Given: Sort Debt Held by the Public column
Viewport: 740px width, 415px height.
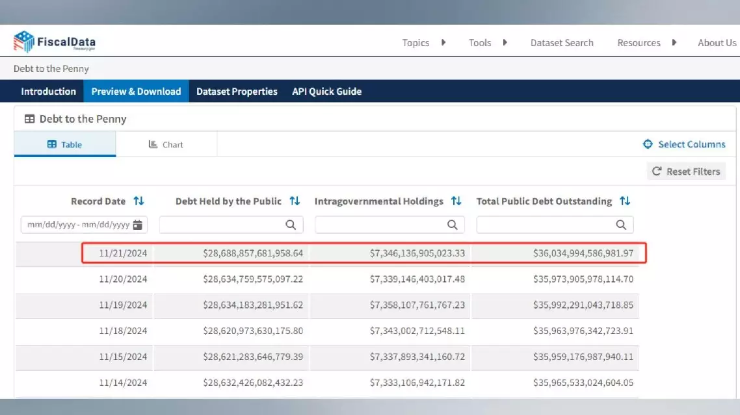Looking at the screenshot, I should 295,201.
